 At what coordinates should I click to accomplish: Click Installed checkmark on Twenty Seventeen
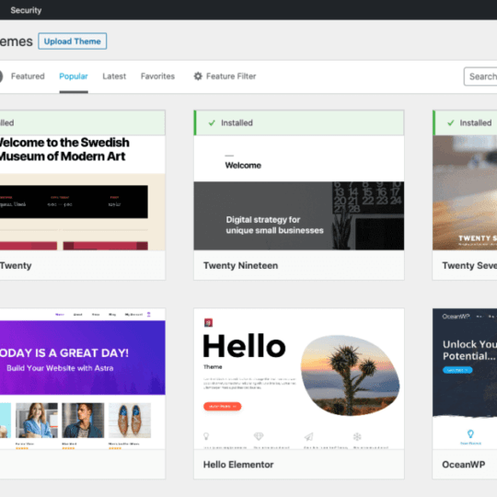point(450,122)
